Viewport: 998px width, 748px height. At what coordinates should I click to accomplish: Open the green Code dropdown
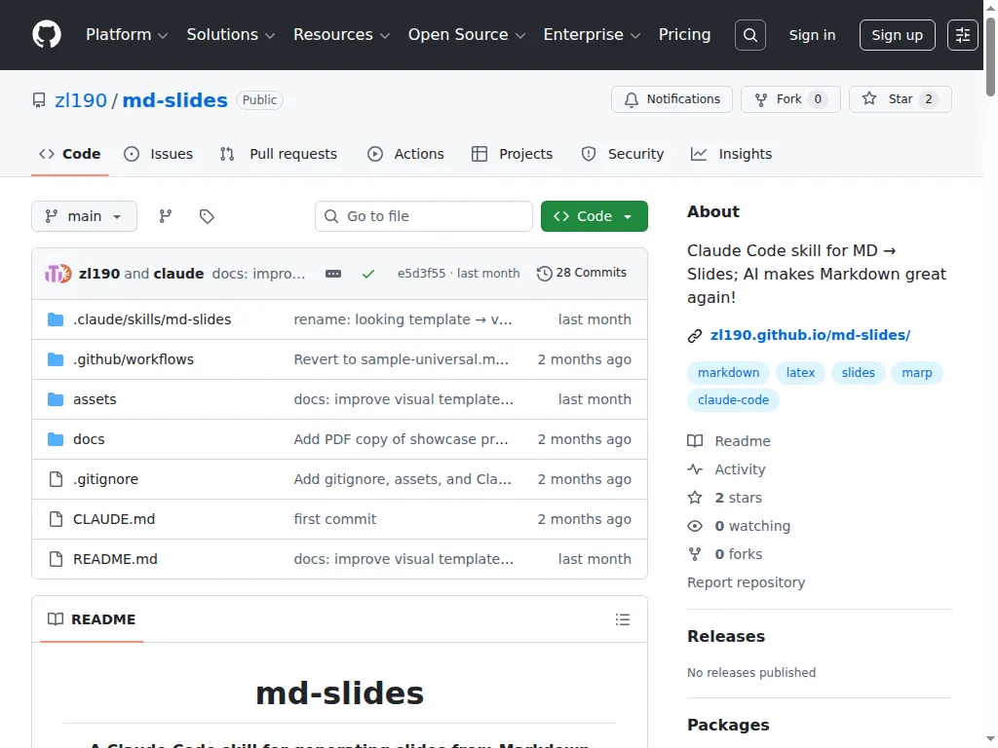[x=594, y=216]
